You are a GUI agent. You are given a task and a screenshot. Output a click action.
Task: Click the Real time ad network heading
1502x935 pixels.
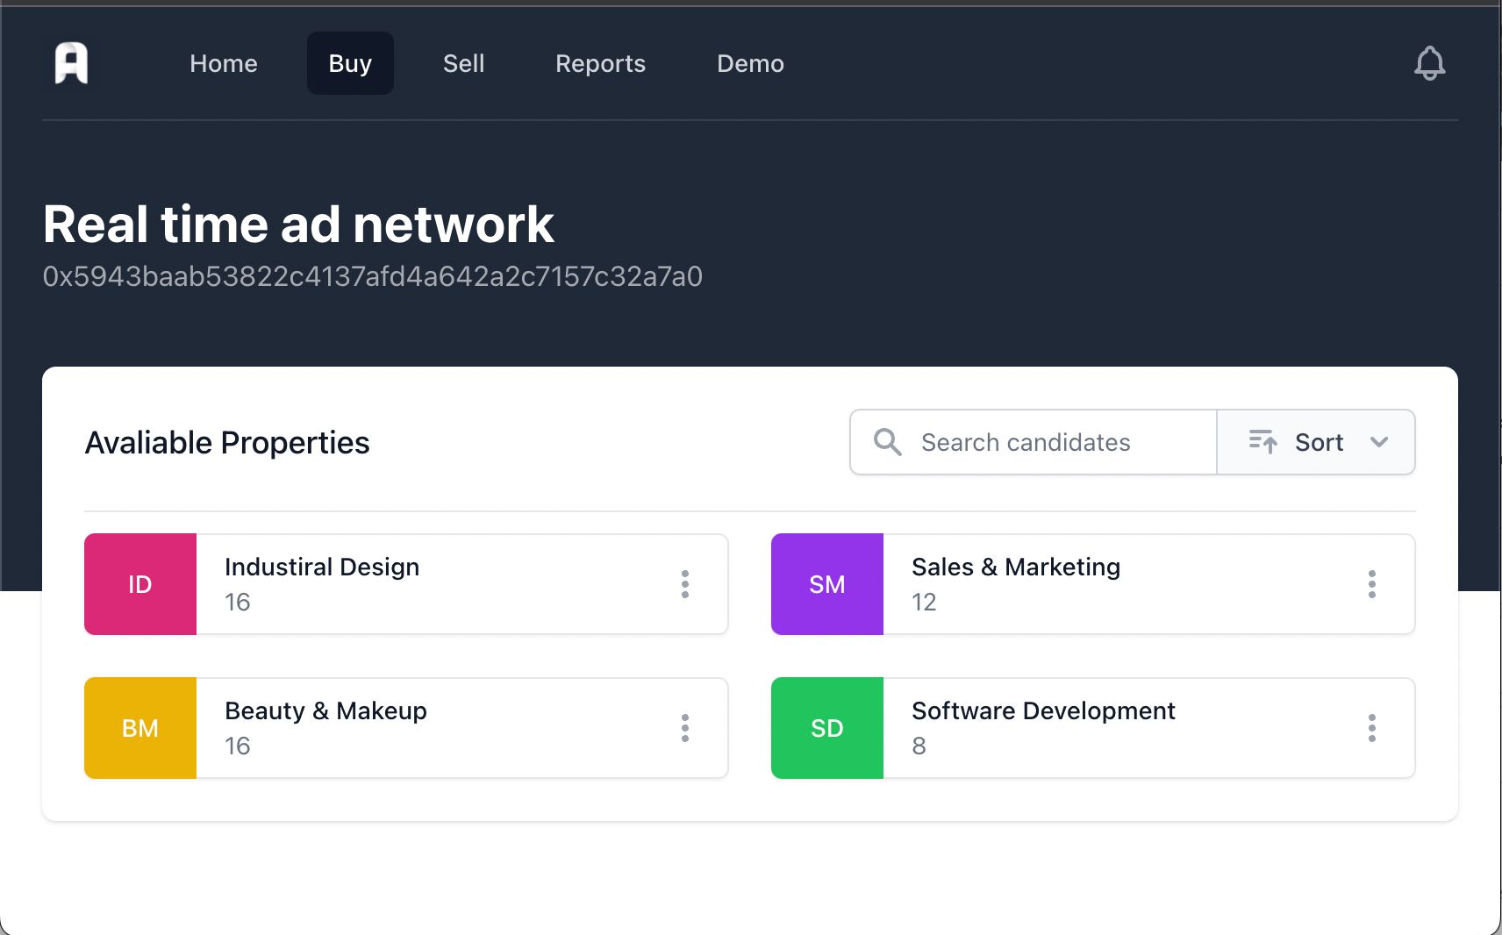298,224
